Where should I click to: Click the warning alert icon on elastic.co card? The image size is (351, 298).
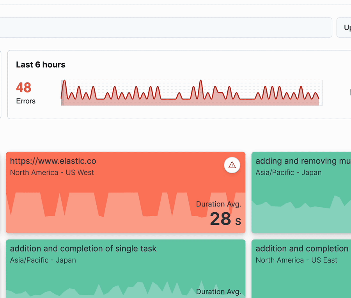[x=232, y=165]
